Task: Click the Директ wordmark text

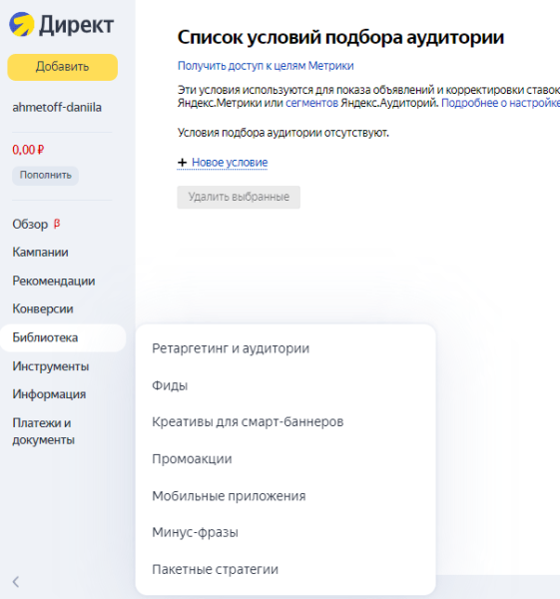Action: (77, 25)
